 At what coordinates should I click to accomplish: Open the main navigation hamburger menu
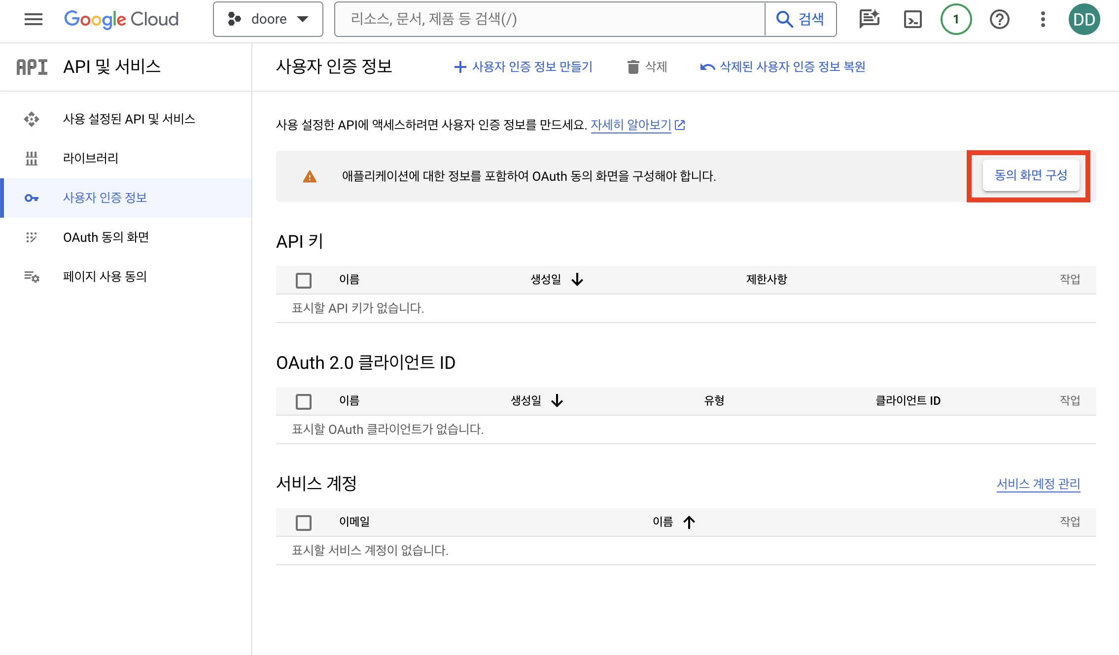click(x=34, y=19)
